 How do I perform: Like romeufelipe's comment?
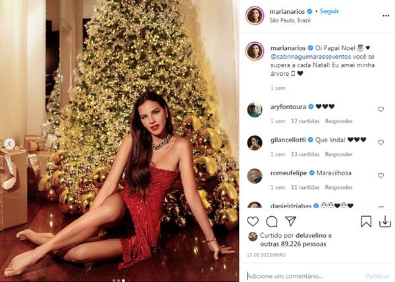[381, 176]
